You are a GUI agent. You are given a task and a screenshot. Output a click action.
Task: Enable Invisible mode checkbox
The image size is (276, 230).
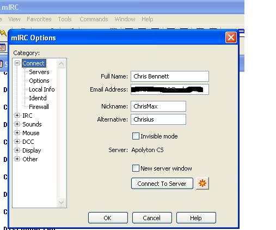[136, 136]
